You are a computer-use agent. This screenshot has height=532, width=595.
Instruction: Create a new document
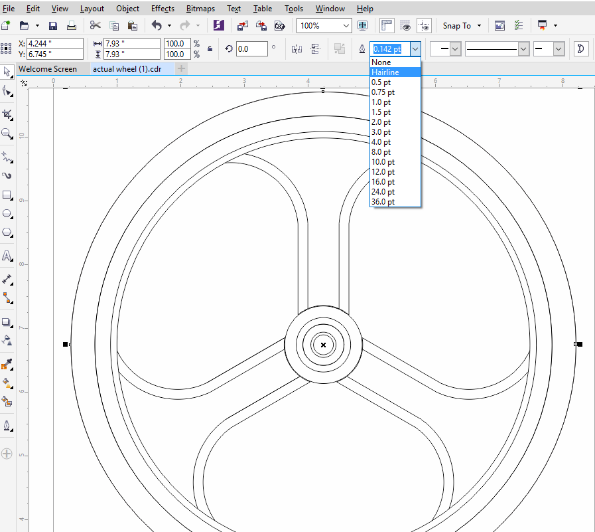6,26
